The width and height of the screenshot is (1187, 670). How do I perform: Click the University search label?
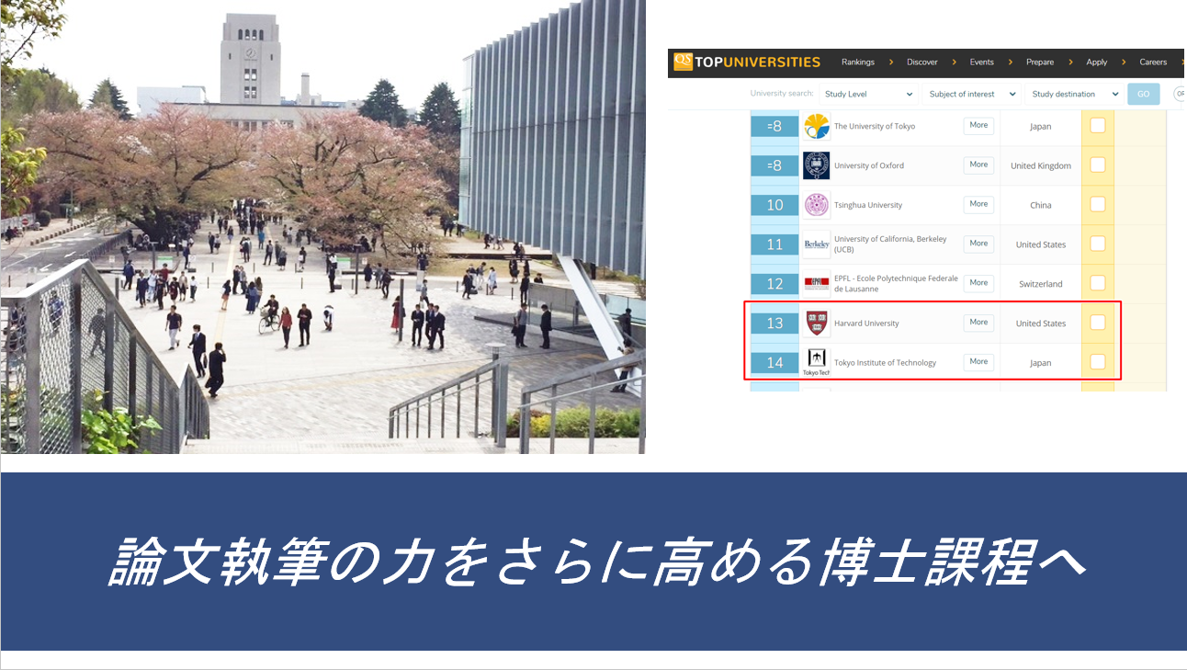tap(782, 94)
